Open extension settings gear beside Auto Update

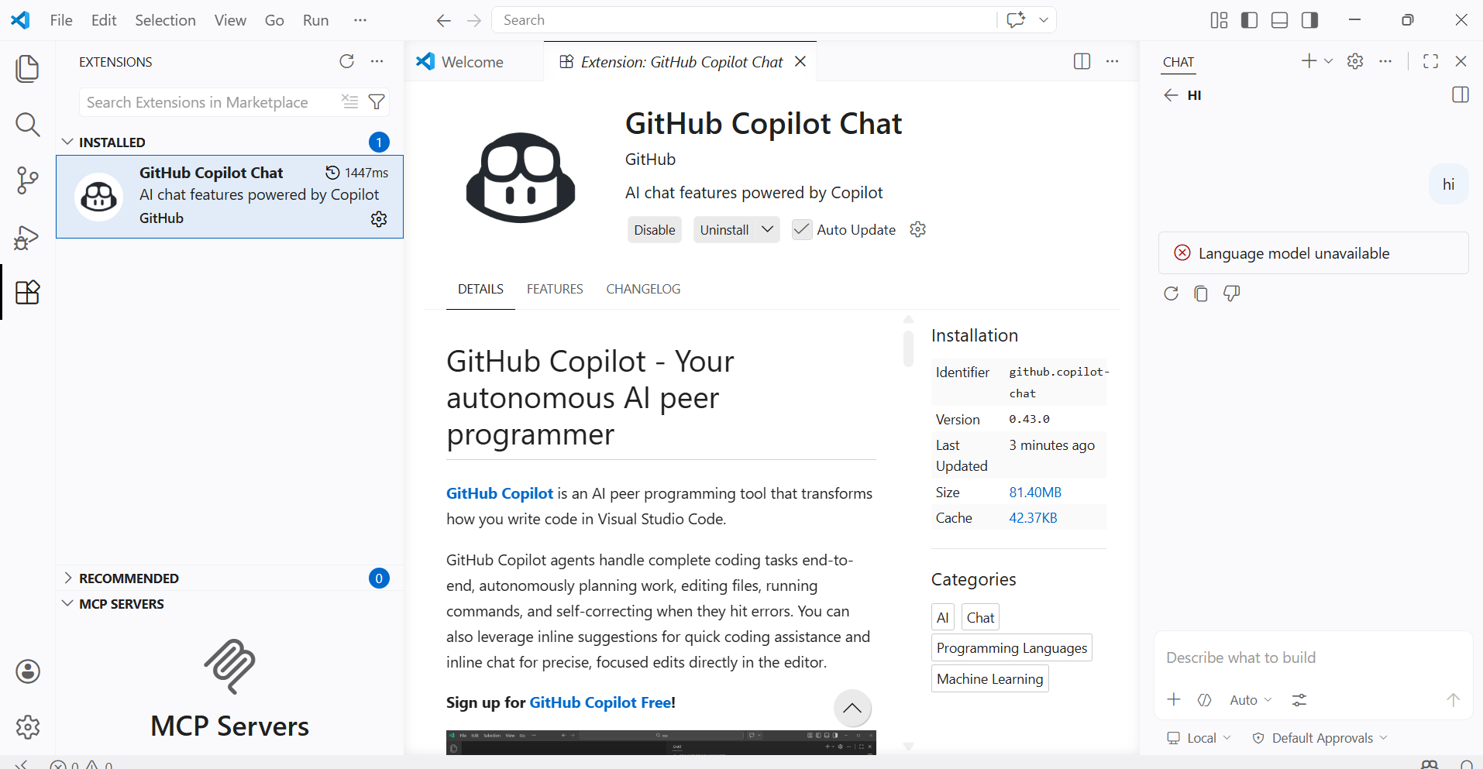(918, 229)
